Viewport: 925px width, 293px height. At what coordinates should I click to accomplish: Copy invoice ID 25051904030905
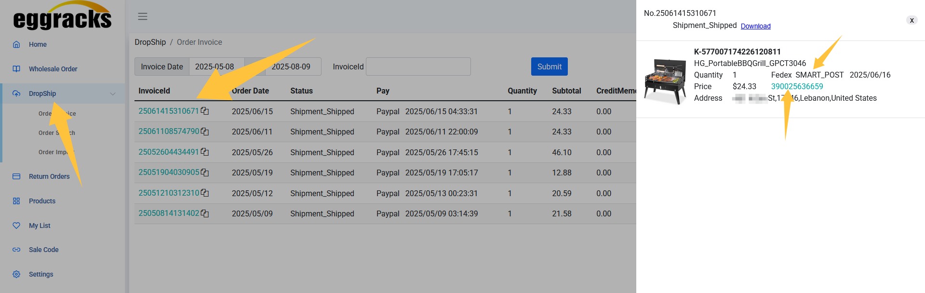coord(205,173)
